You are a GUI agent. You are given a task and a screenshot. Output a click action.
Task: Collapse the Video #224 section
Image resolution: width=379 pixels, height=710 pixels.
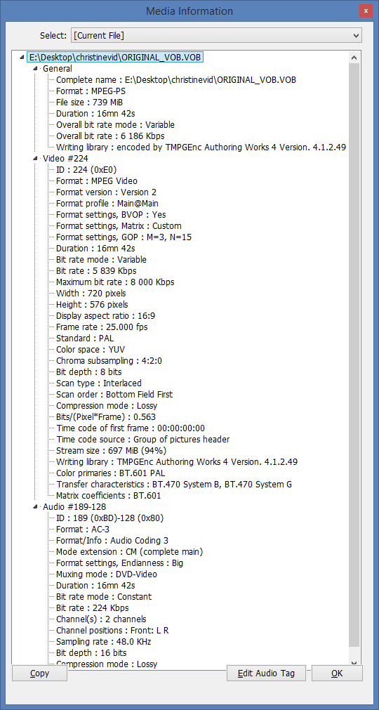click(x=36, y=159)
